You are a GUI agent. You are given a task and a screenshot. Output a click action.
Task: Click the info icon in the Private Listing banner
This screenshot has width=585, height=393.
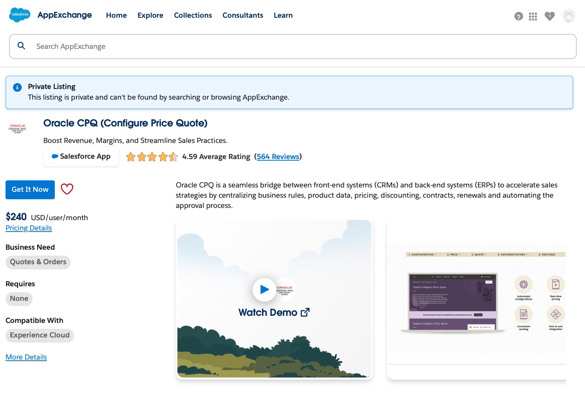point(17,87)
